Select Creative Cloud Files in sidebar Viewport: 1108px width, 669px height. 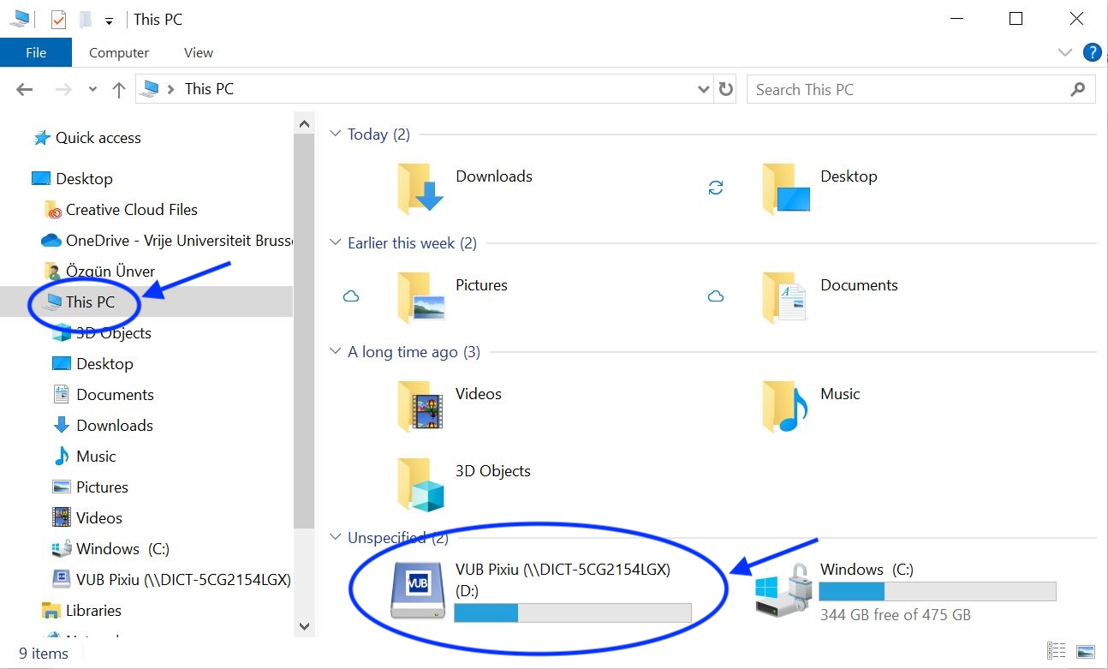131,210
